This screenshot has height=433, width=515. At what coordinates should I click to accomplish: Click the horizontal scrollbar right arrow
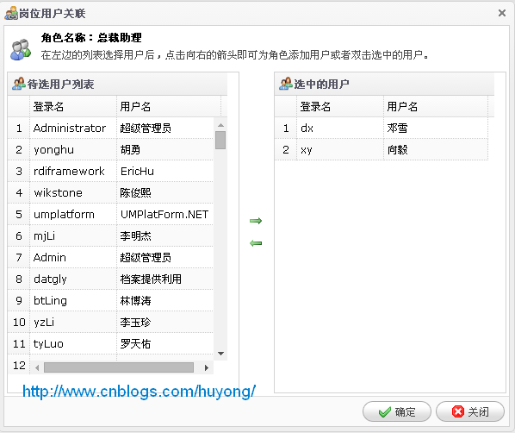coord(207,367)
